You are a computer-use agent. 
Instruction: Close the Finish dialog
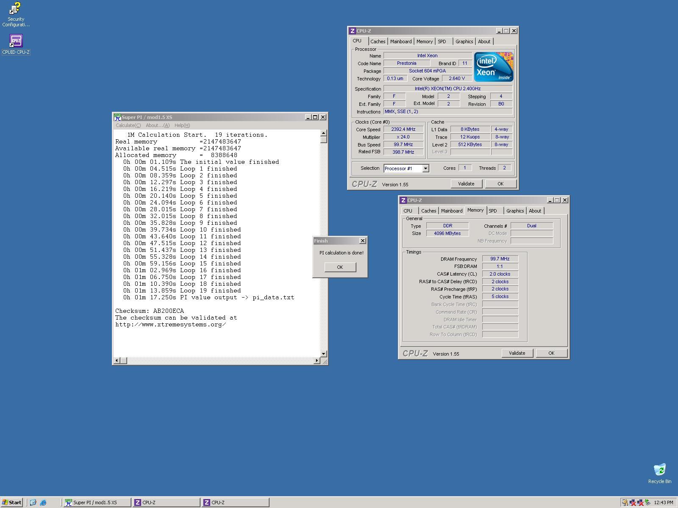(363, 240)
